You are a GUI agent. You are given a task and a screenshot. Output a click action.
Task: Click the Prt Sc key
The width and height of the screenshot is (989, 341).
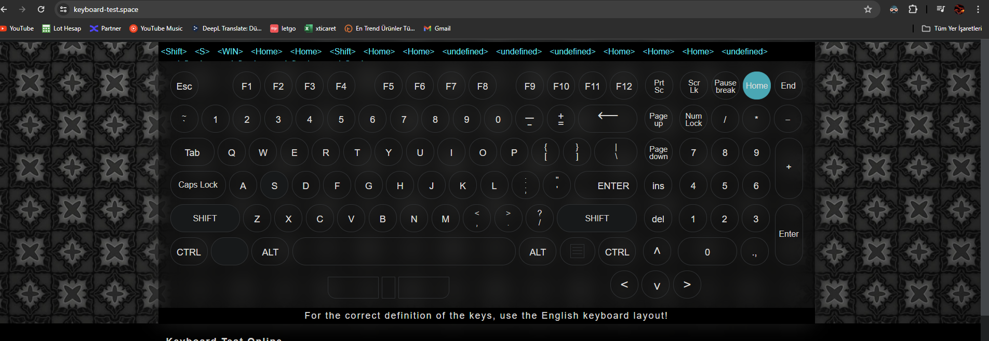click(x=659, y=86)
